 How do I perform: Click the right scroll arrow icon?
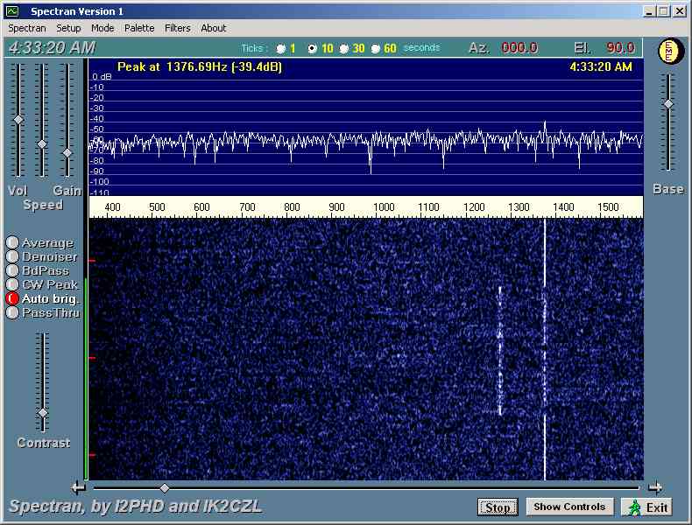(x=654, y=487)
